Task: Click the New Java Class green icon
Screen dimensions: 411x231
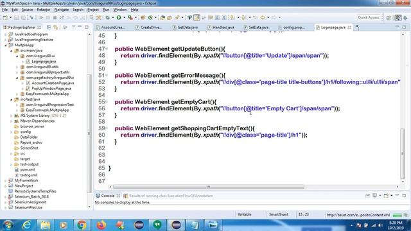Action: [150, 17]
